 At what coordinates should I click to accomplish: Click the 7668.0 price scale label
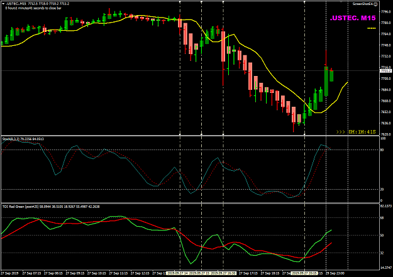385,101
